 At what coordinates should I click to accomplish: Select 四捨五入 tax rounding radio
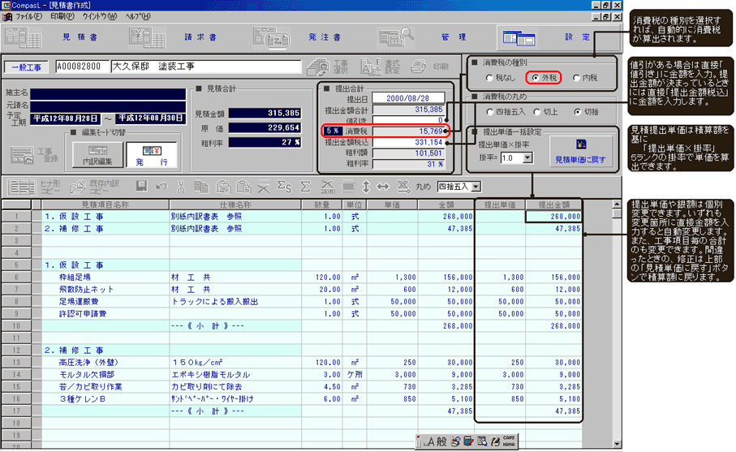490,112
